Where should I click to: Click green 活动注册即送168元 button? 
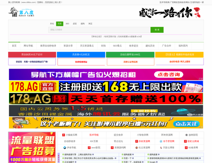130,54
